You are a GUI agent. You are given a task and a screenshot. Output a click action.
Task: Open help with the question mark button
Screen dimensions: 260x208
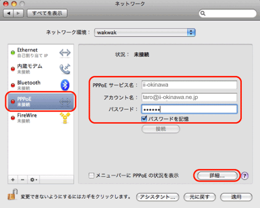245,176
